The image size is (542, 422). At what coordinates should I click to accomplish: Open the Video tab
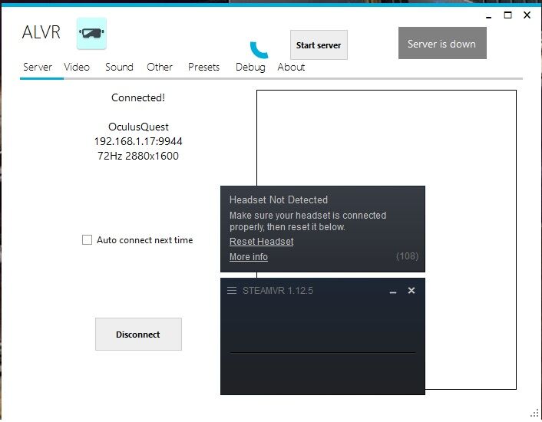(x=77, y=67)
